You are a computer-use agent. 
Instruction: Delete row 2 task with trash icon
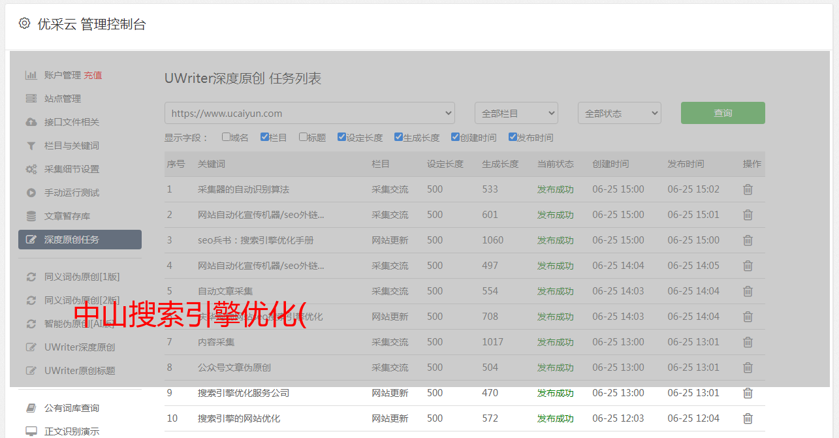pyautogui.click(x=748, y=215)
